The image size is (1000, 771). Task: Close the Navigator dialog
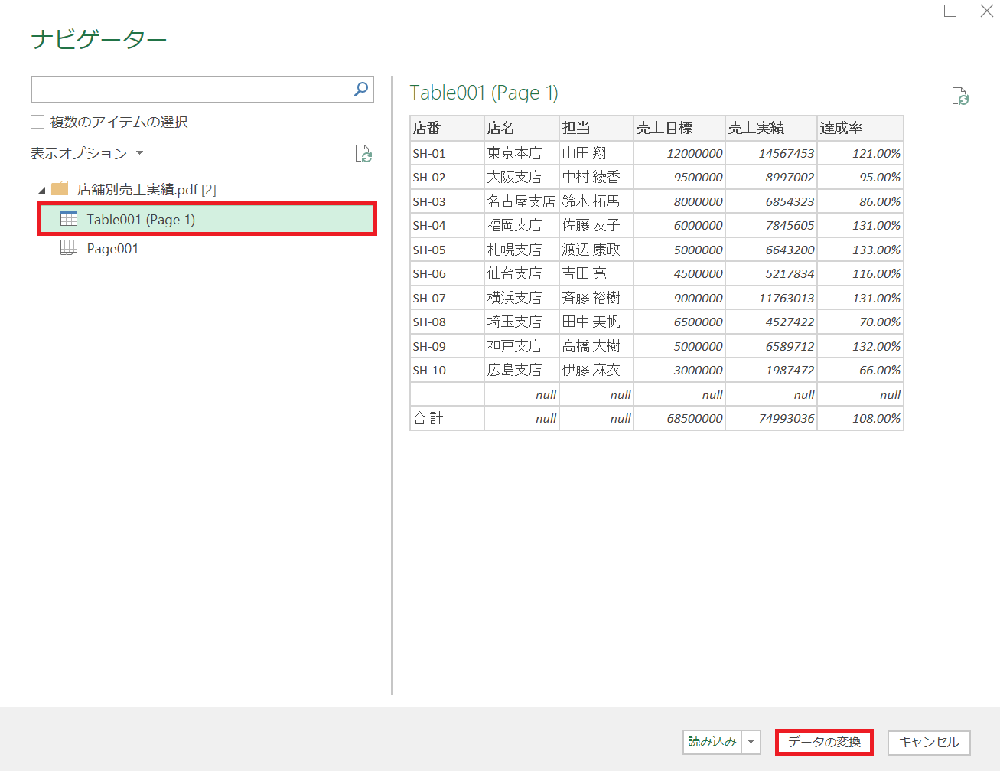point(986,11)
